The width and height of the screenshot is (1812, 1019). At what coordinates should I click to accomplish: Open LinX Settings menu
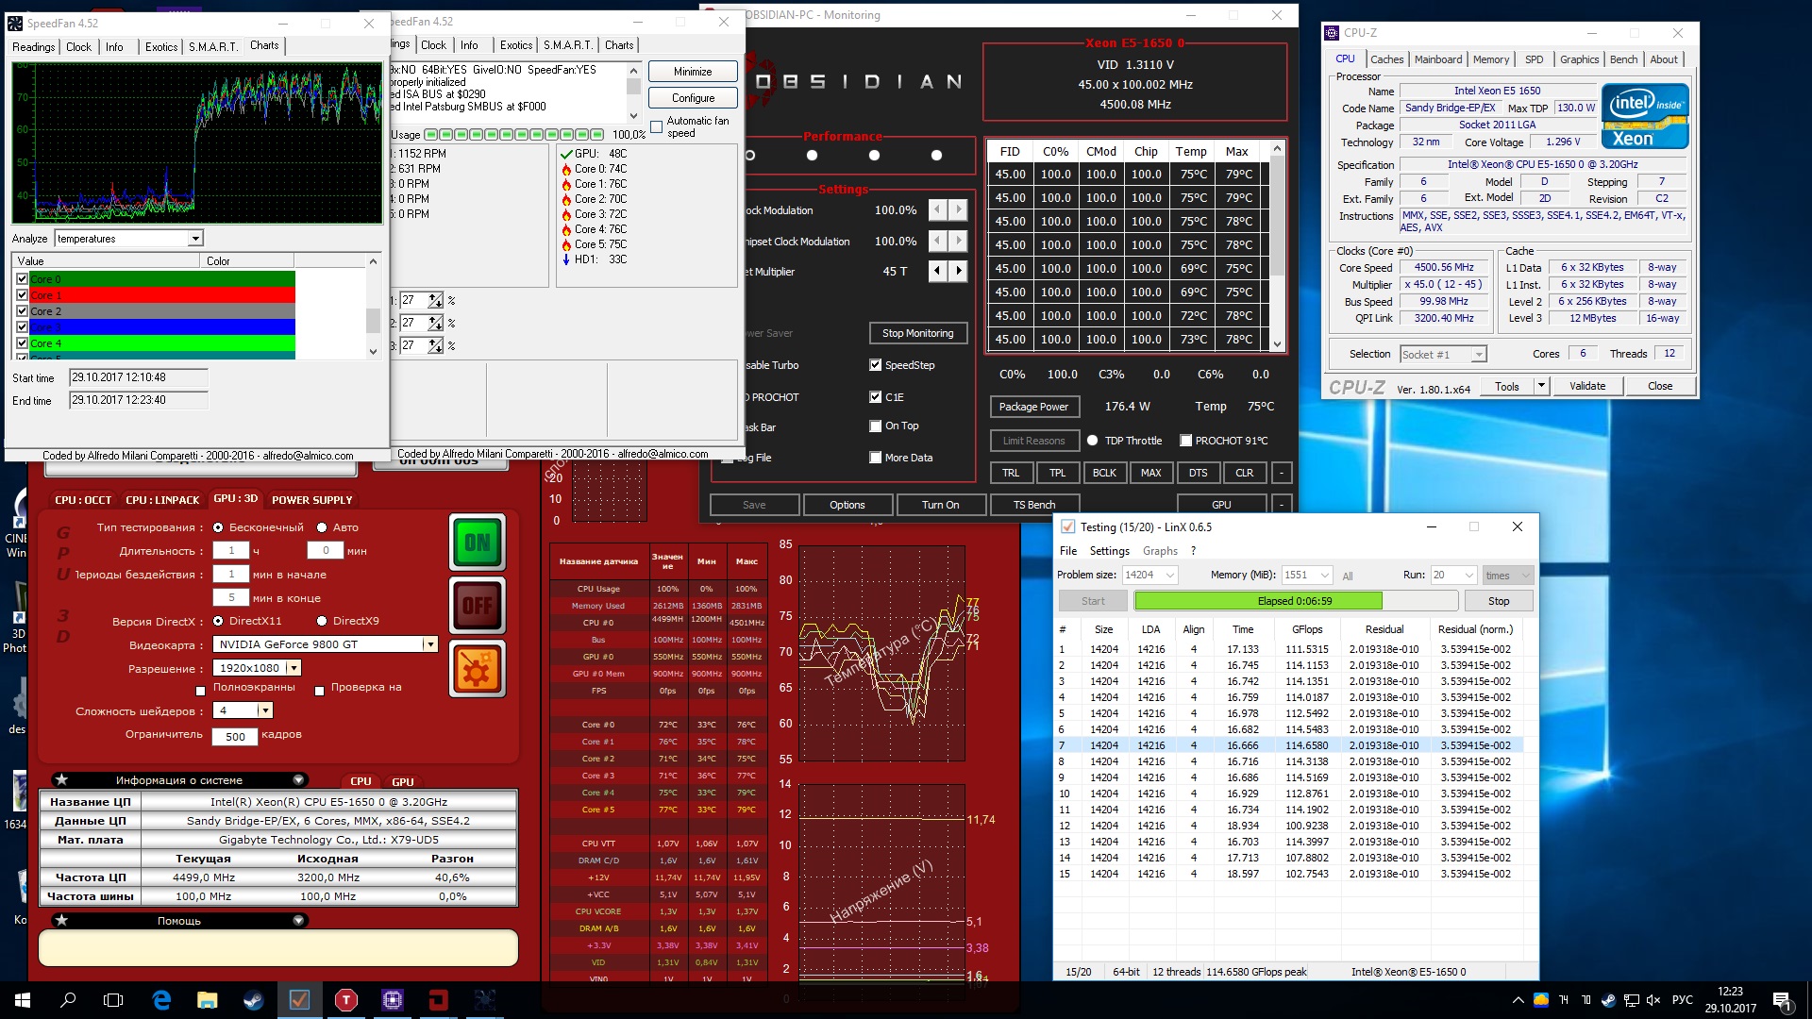pyautogui.click(x=1109, y=551)
